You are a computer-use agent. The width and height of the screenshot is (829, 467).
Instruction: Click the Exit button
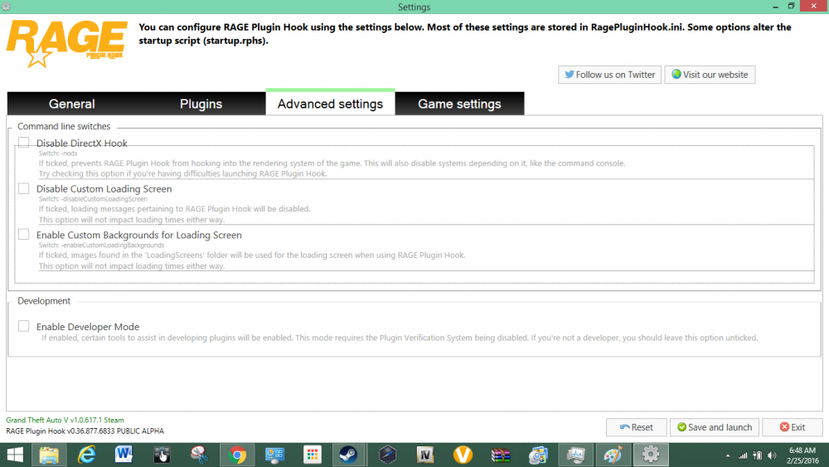[792, 427]
